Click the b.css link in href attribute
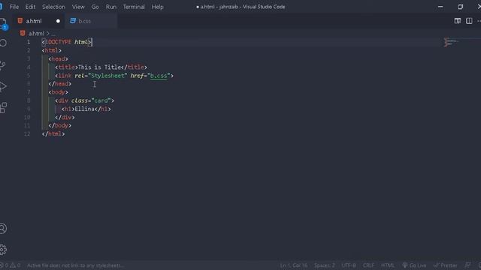 [159, 76]
